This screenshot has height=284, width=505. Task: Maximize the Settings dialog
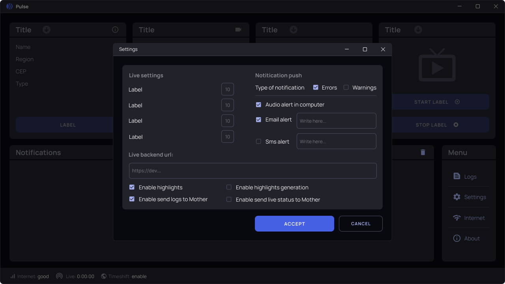pyautogui.click(x=365, y=49)
